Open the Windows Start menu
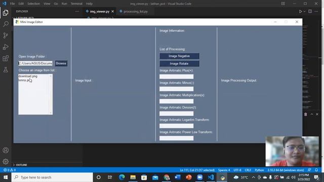This screenshot has height=182, width=324. click(6, 177)
